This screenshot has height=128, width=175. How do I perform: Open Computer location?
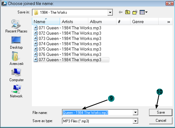pos(16,75)
